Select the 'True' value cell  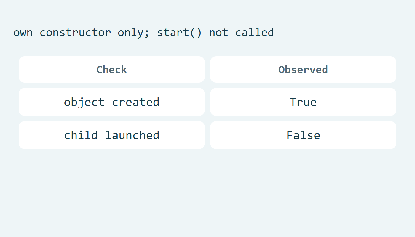303,102
